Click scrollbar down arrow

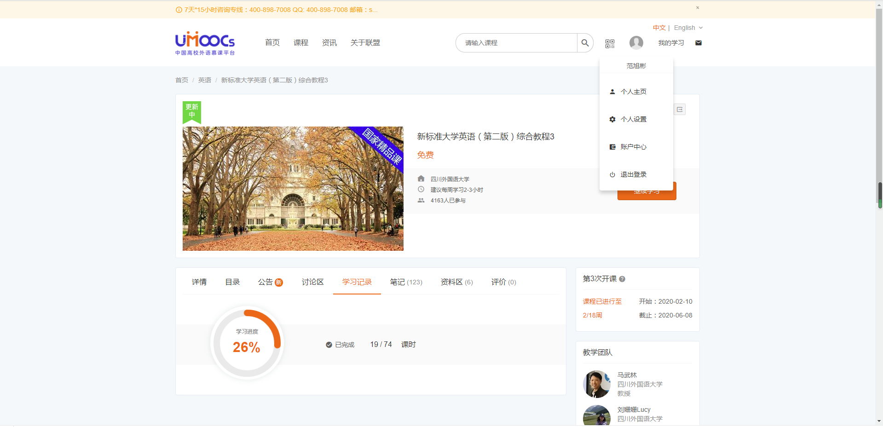point(879,421)
